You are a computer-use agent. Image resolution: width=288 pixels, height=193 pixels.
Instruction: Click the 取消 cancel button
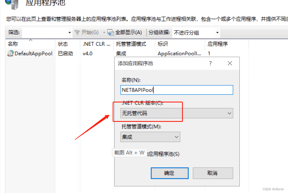pyautogui.click(x=213, y=173)
